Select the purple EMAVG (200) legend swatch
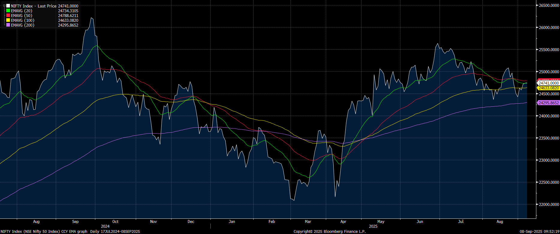 (8, 25)
